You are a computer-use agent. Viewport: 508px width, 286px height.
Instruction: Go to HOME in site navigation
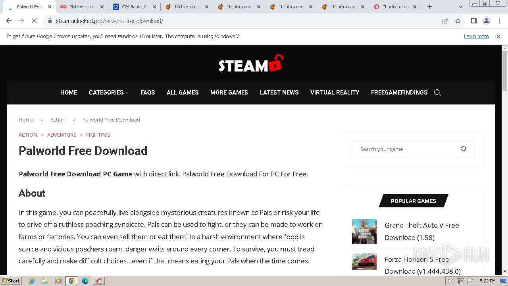[69, 93]
